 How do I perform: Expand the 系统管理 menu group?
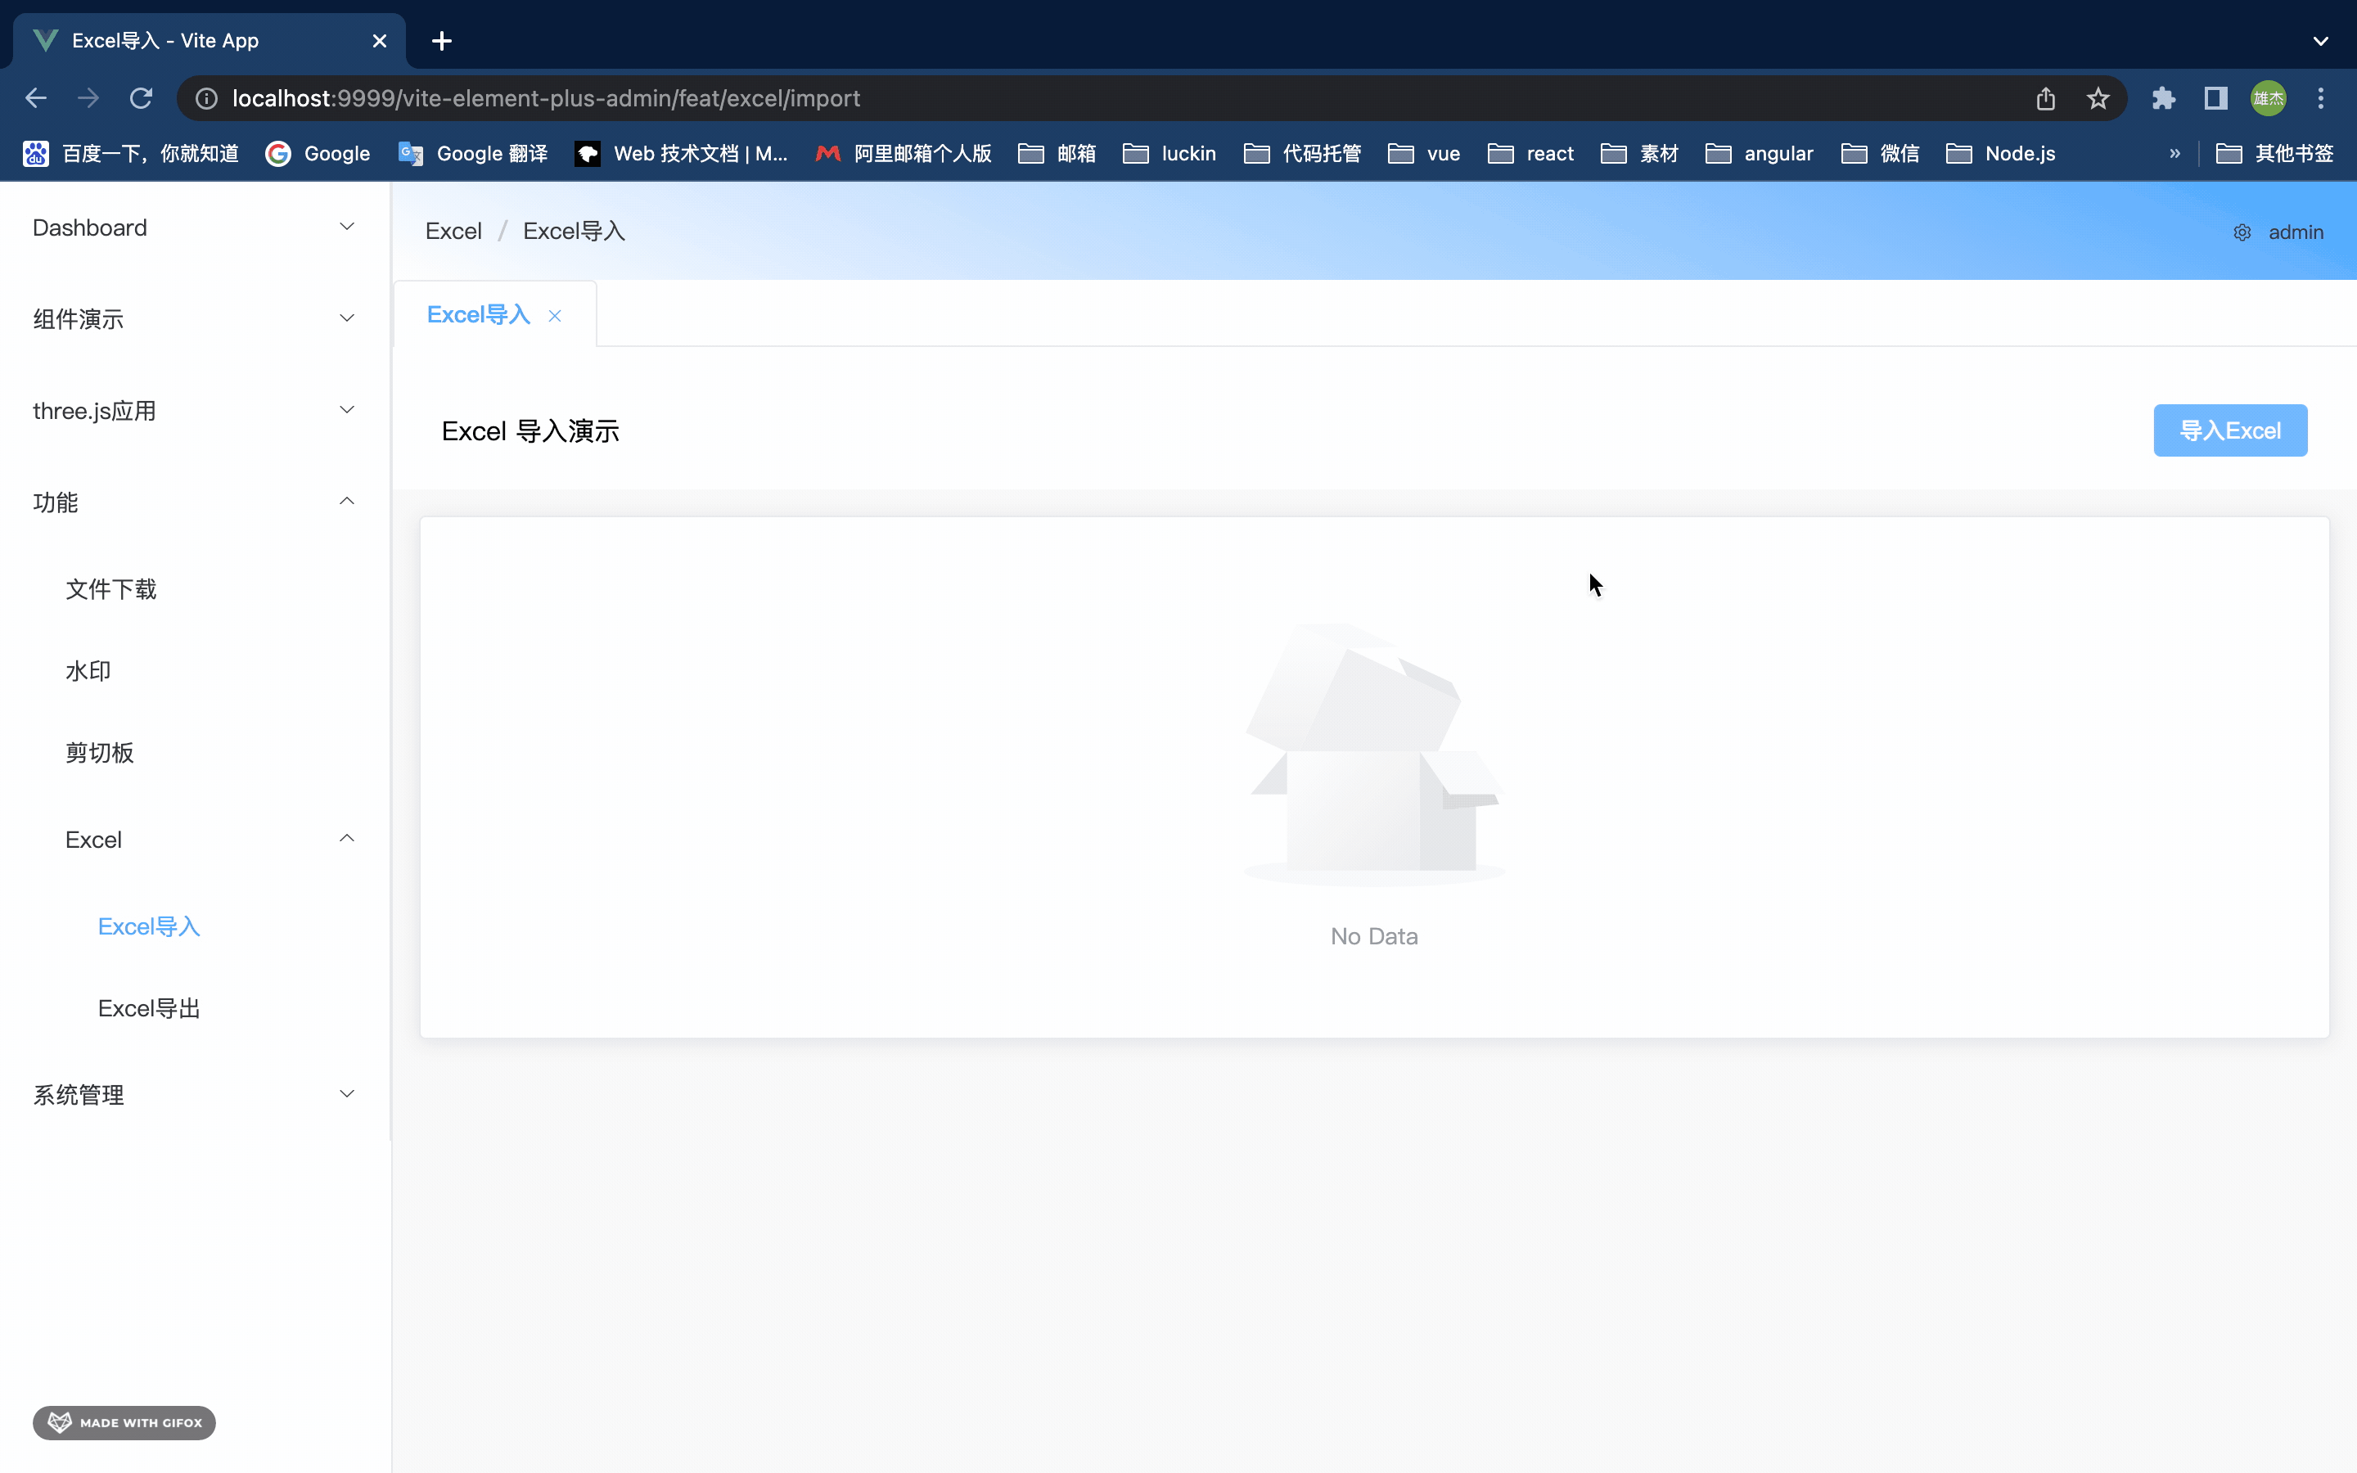pyautogui.click(x=195, y=1094)
